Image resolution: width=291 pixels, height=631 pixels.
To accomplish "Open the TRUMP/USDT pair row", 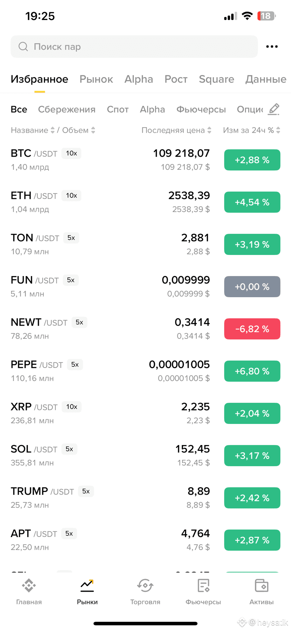I will (x=145, y=498).
